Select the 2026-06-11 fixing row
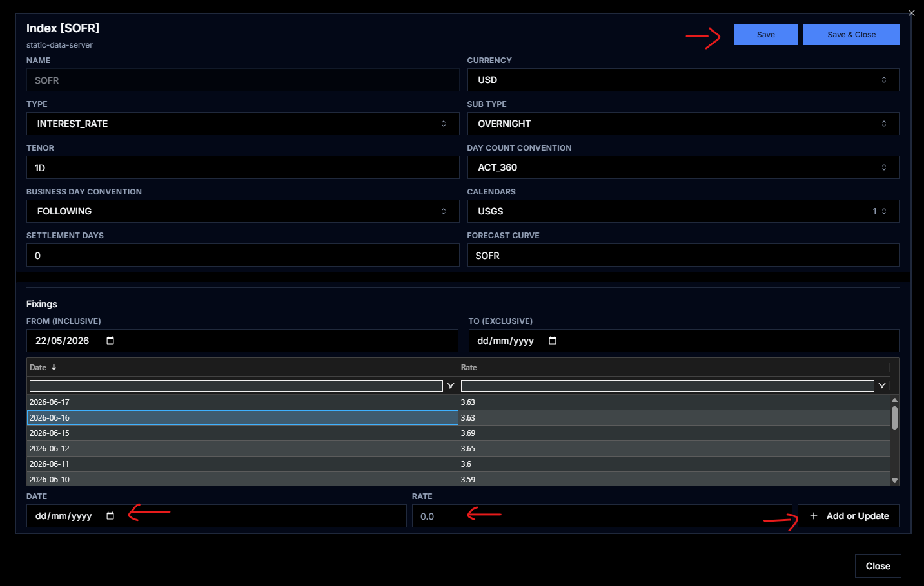 pos(458,464)
